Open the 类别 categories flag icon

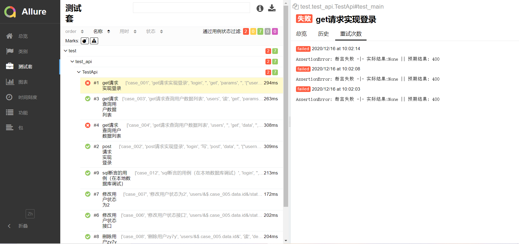[10, 51]
